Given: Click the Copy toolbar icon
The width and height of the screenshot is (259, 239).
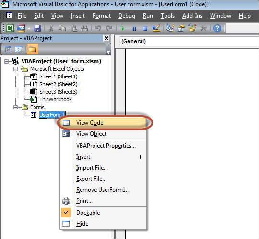Looking at the screenshot, I should pyautogui.click(x=62, y=28).
